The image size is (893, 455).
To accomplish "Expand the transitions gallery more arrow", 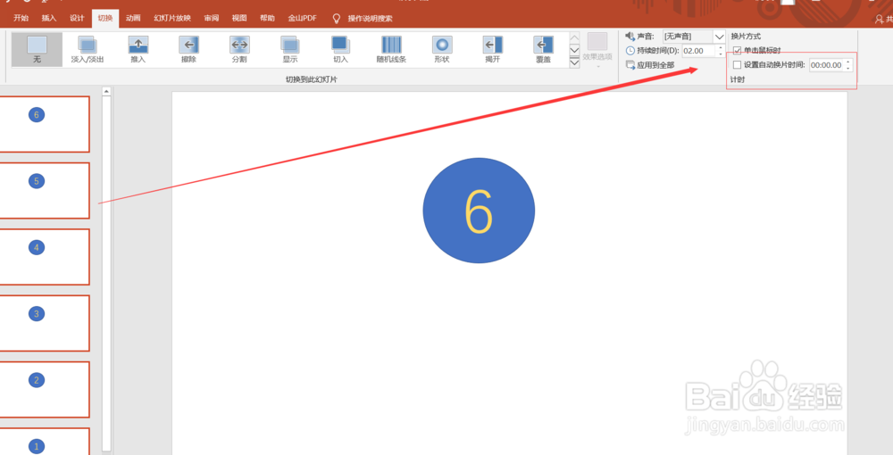I will pyautogui.click(x=574, y=62).
